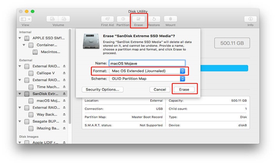This screenshot has width=276, height=165.
Task: Click the blue disk usage bar
Action: click(224, 68)
